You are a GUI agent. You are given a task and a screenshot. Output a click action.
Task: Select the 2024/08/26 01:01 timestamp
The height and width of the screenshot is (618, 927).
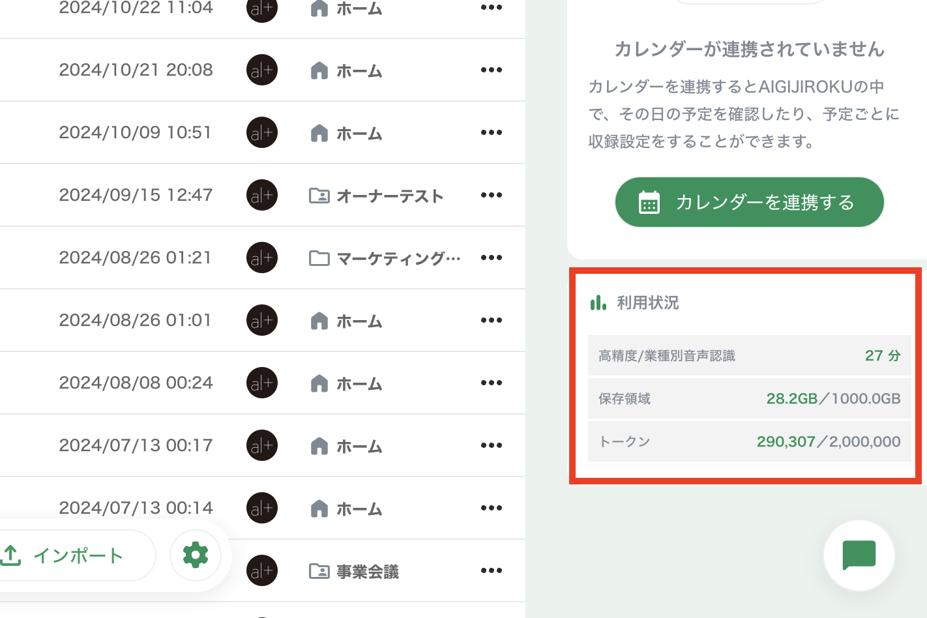[136, 320]
